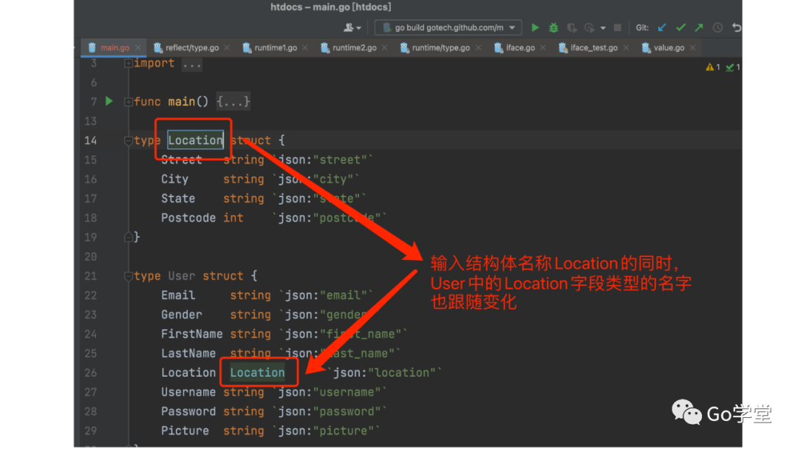
Task: Launch the debugger via the bug icon
Action: point(553,27)
